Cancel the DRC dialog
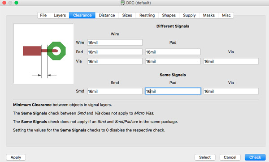This screenshot has height=162, width=269. point(230,157)
